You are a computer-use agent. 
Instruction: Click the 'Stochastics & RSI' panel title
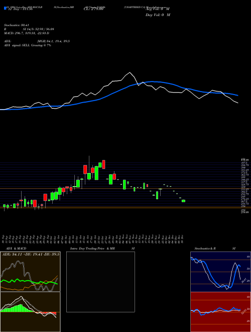point(215,248)
